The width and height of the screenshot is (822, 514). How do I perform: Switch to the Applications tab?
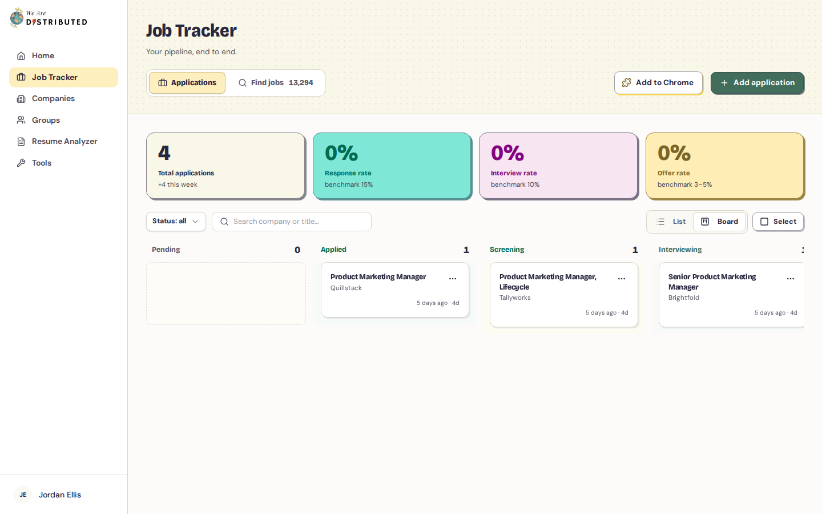click(187, 83)
